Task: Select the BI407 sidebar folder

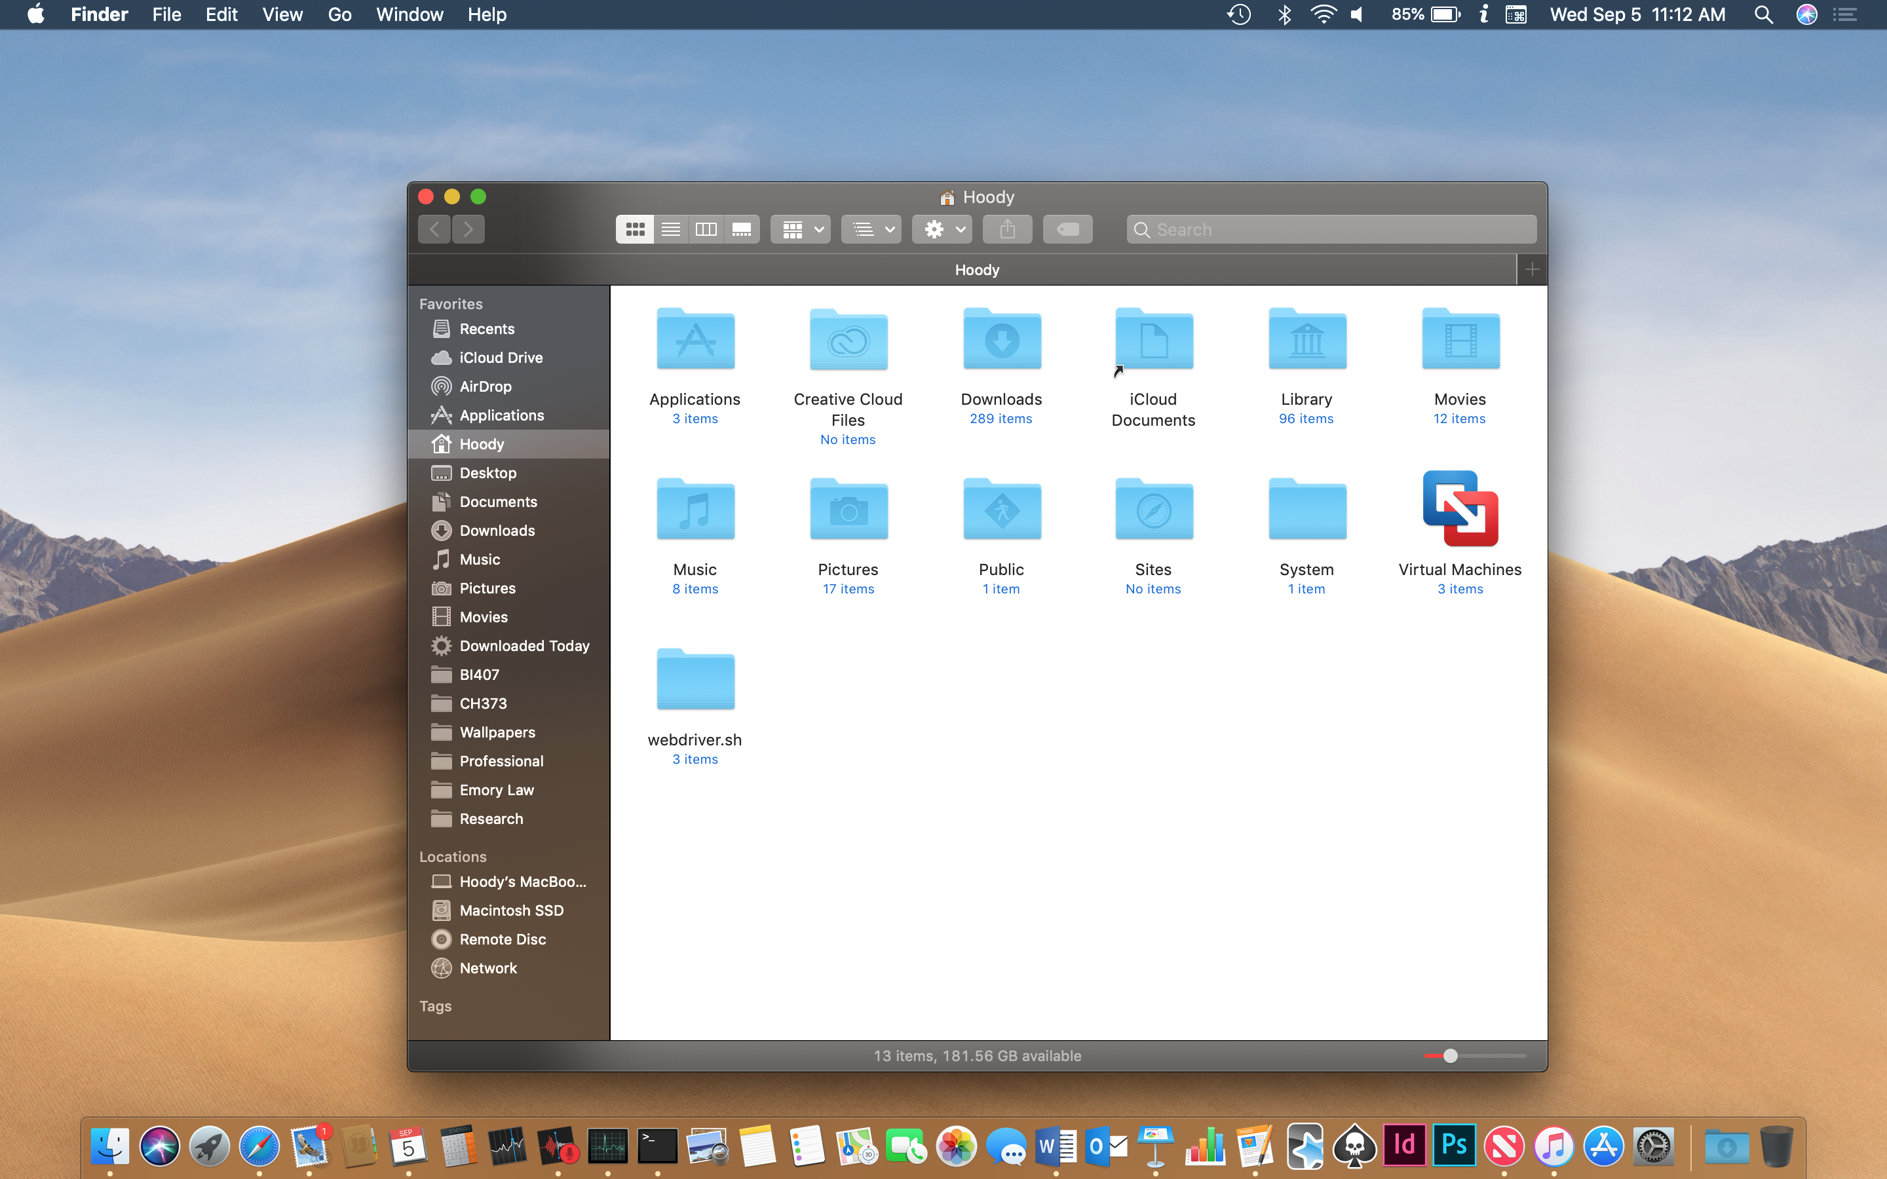Action: 508,675
